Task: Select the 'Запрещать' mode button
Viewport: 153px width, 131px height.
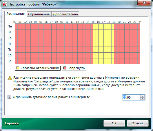Action: tap(74, 68)
